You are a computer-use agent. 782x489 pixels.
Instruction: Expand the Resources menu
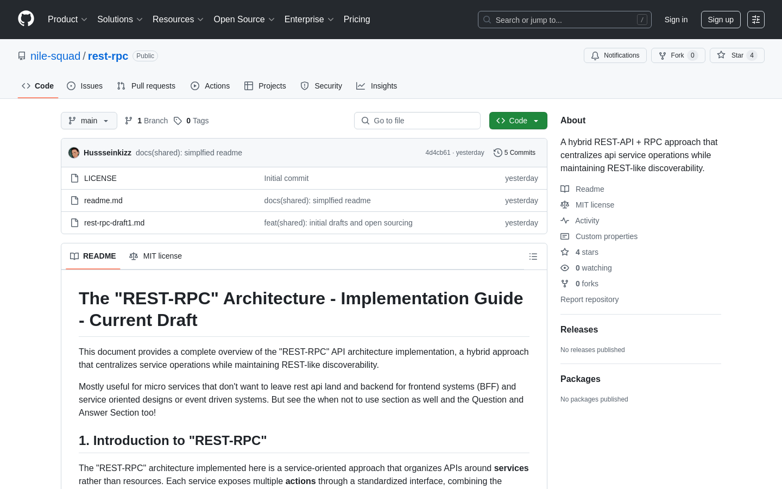coord(178,19)
